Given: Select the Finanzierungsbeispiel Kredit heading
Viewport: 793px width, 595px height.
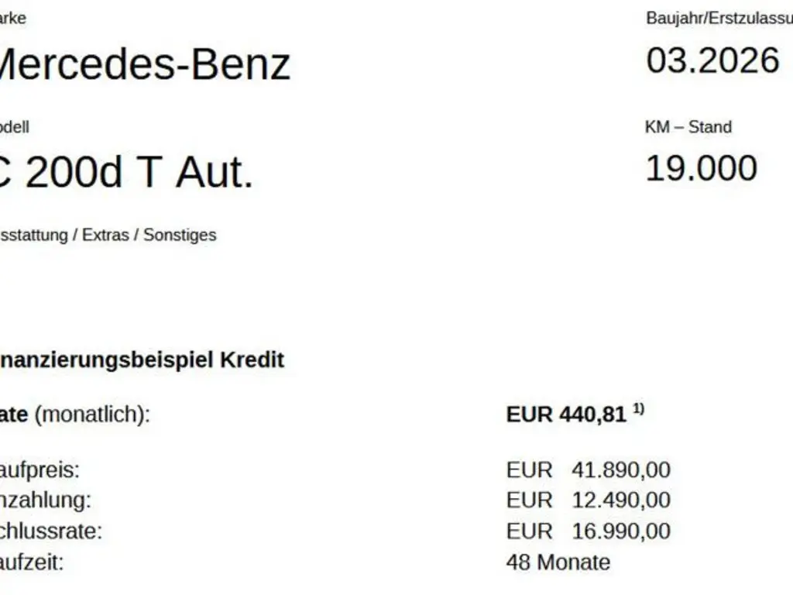Looking at the screenshot, I should [x=141, y=360].
